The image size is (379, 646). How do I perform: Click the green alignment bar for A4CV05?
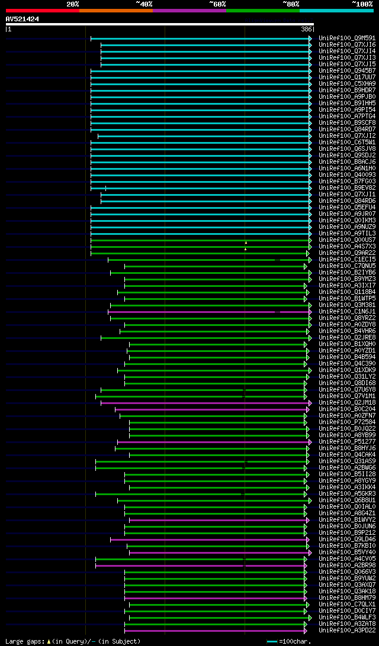201,559
